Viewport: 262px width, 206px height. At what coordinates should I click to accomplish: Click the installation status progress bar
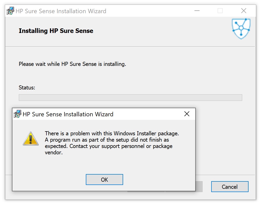pyautogui.click(x=130, y=98)
